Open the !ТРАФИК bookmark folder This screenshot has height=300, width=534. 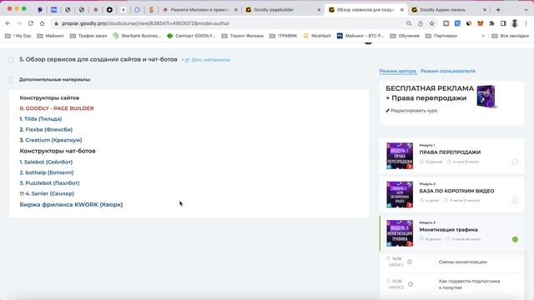(284, 36)
